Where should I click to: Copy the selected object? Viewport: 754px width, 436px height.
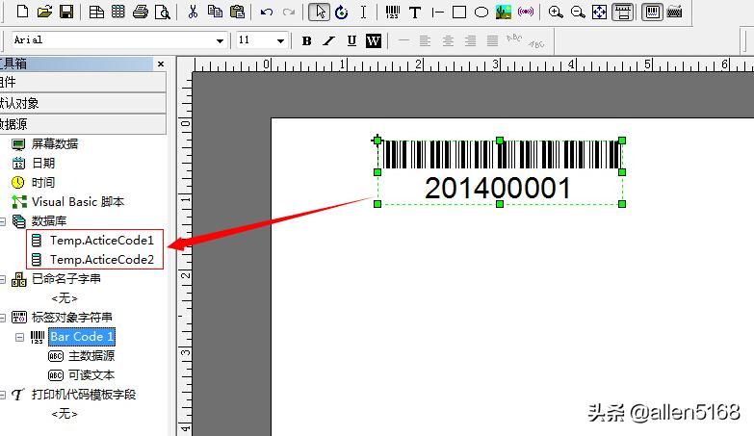pos(215,12)
